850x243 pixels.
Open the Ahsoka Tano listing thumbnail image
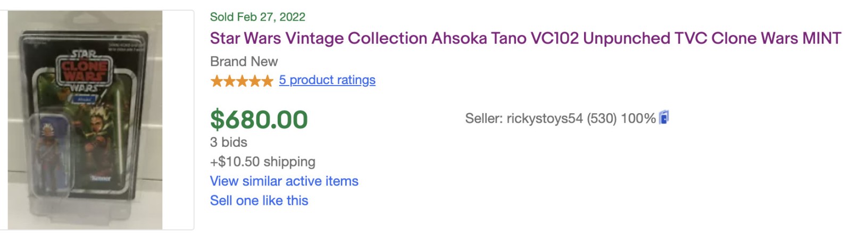tap(85, 120)
